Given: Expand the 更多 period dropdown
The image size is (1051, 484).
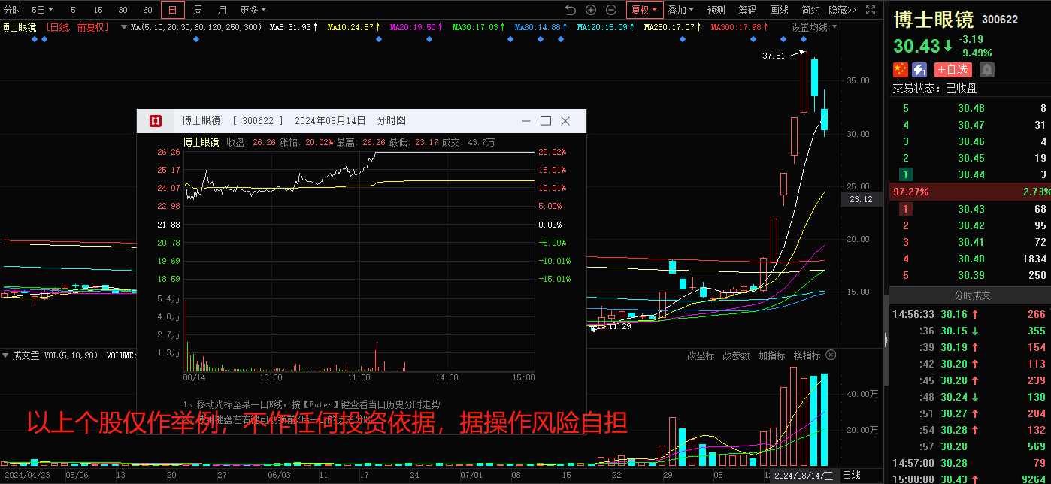Looking at the screenshot, I should [253, 10].
